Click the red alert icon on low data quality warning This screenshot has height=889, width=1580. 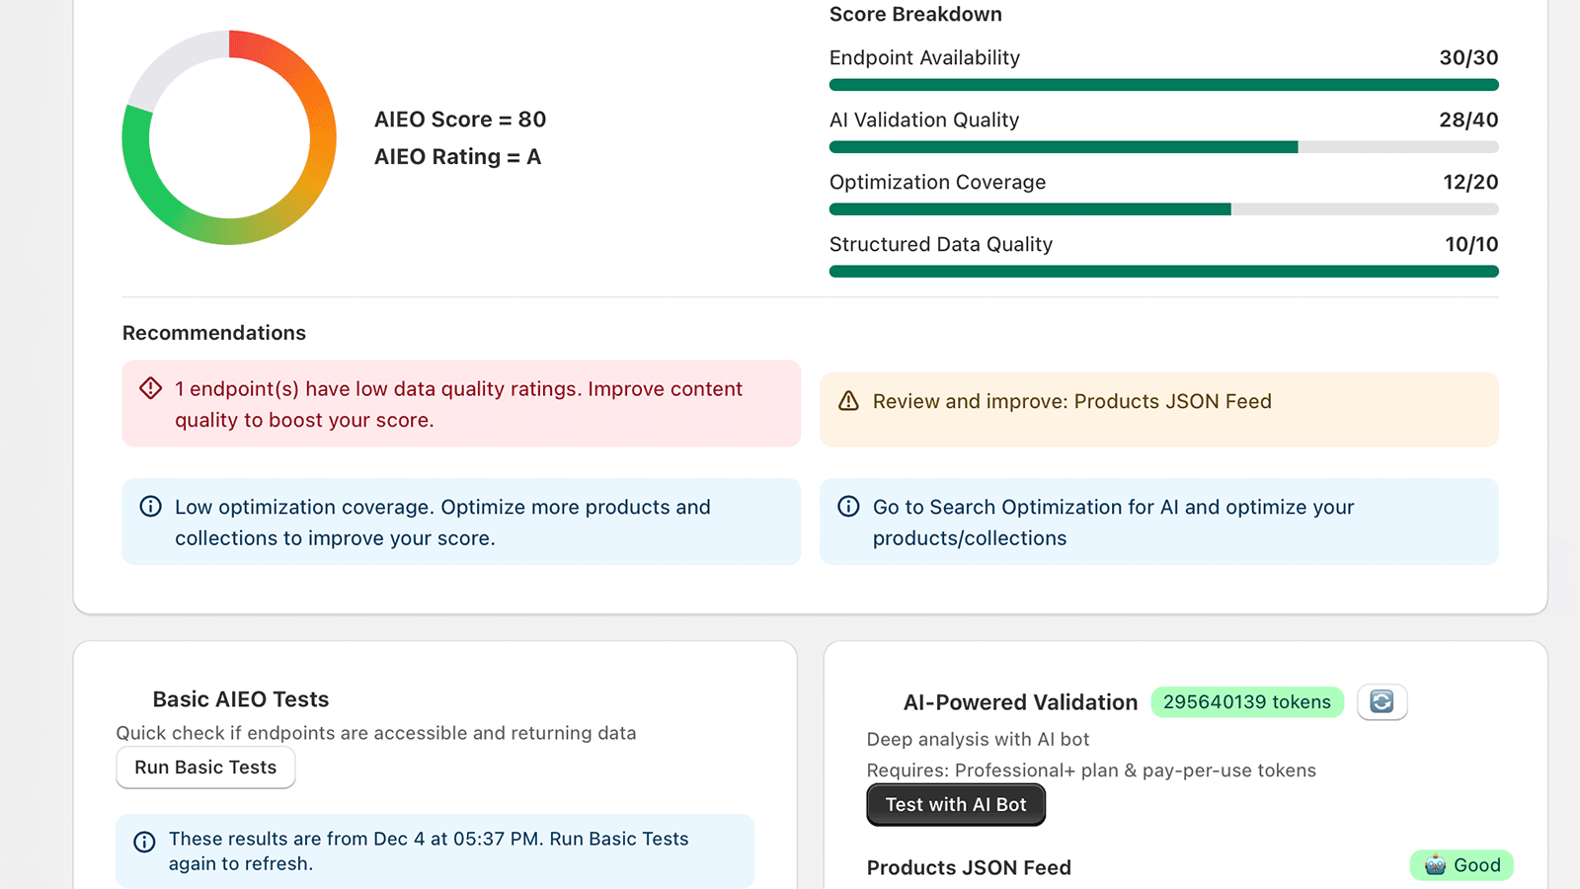point(150,388)
